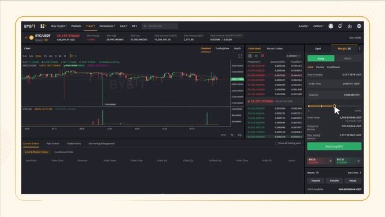
Task: Open the NFT menu item
Action: (134, 26)
